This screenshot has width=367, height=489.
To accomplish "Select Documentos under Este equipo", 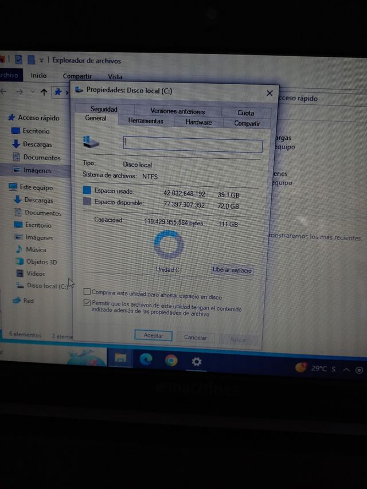I will (x=38, y=213).
